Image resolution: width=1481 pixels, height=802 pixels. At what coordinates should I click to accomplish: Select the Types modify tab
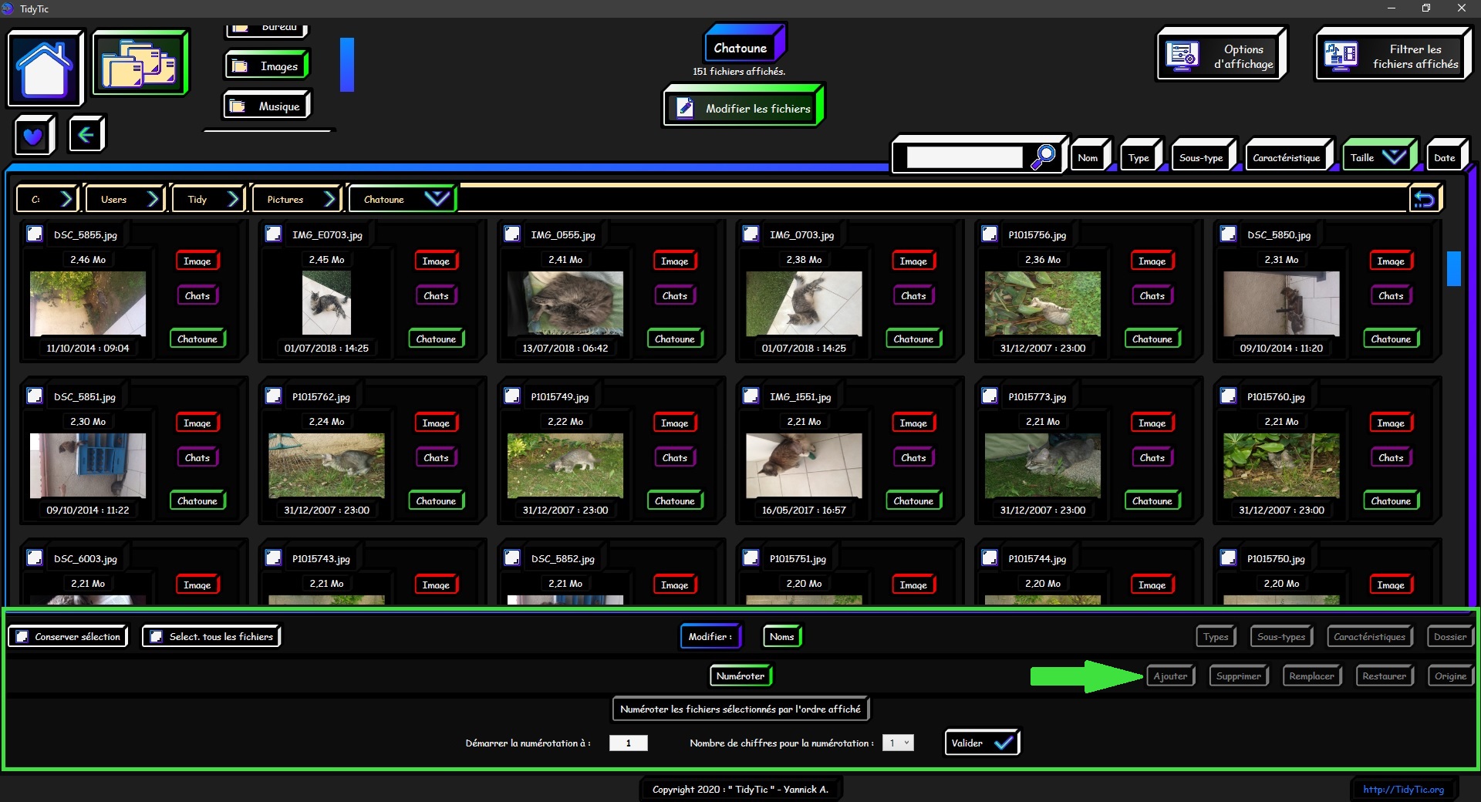point(1216,636)
